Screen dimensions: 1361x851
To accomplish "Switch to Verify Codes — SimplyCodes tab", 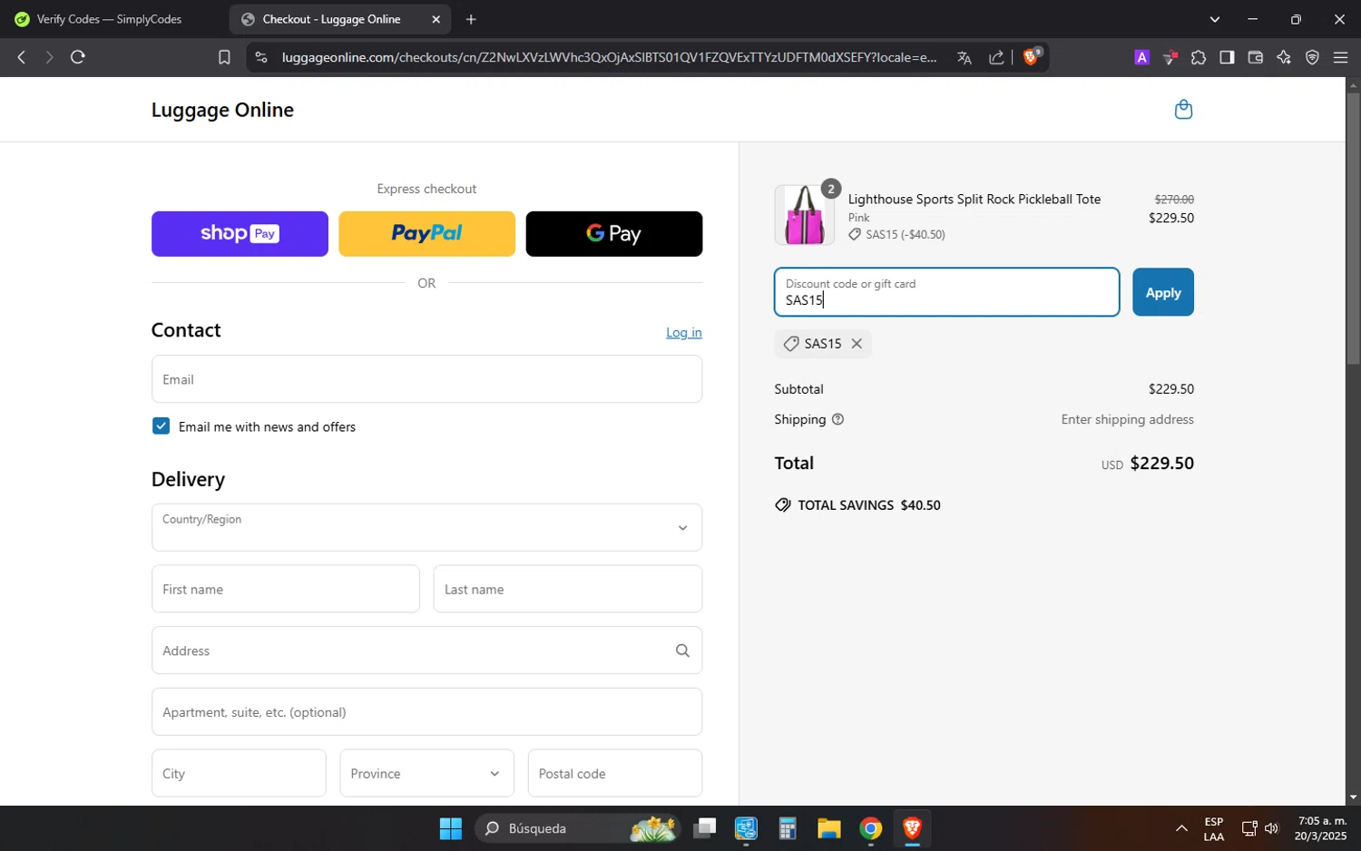I will click(109, 19).
